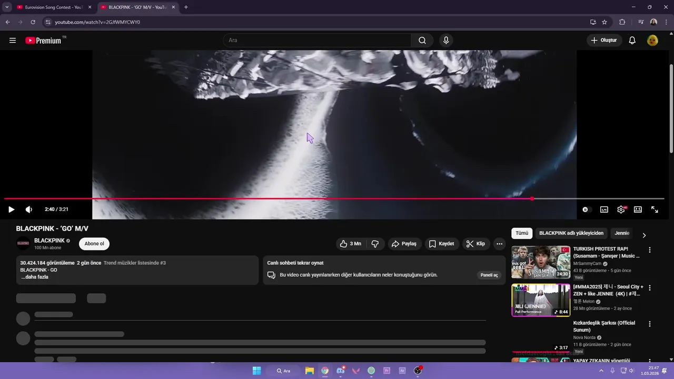Create a clip with Klip button
Viewport: 674px width, 379px height.
(475, 244)
